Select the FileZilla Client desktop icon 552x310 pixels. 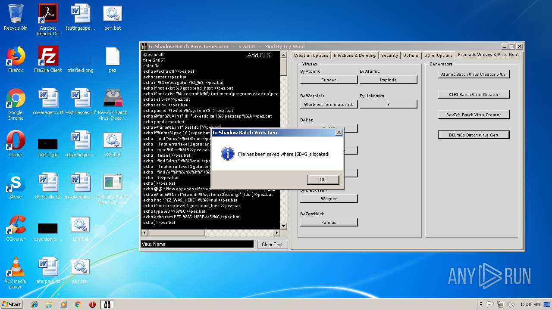[48, 59]
